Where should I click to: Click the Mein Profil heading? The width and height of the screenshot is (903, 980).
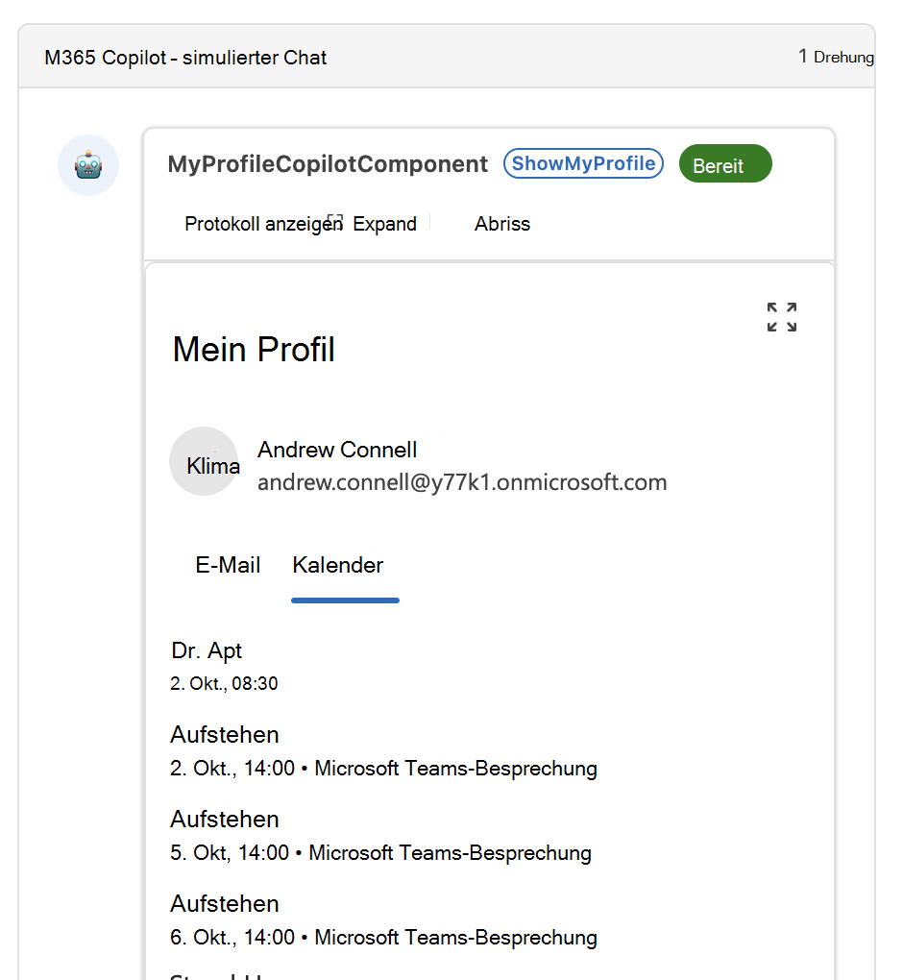coord(254,350)
